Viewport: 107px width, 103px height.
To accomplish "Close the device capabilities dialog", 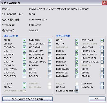I will (x=104, y=3).
